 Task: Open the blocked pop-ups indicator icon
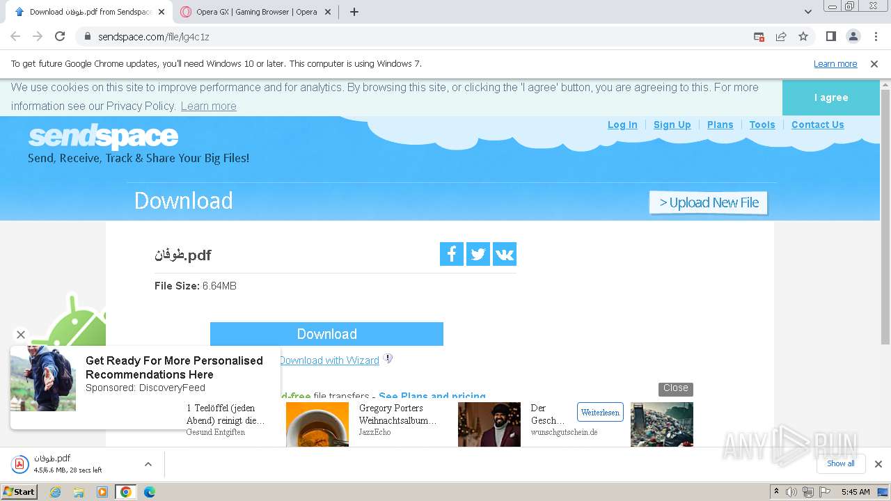click(x=759, y=36)
